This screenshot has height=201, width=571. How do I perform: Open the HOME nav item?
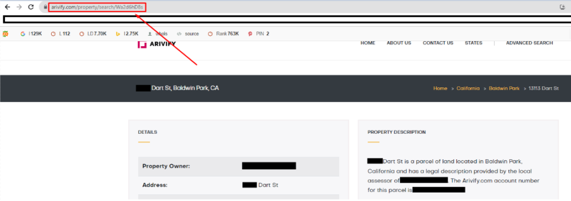368,43
